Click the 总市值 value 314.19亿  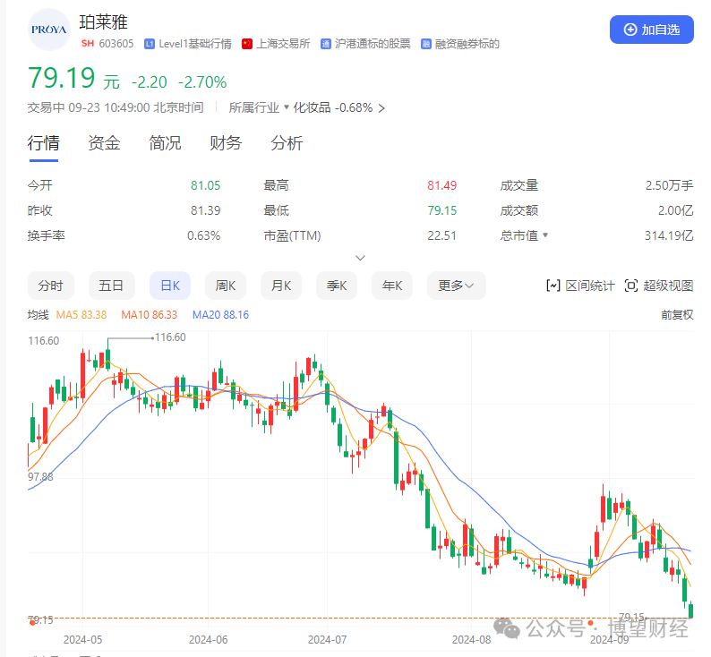pos(669,235)
